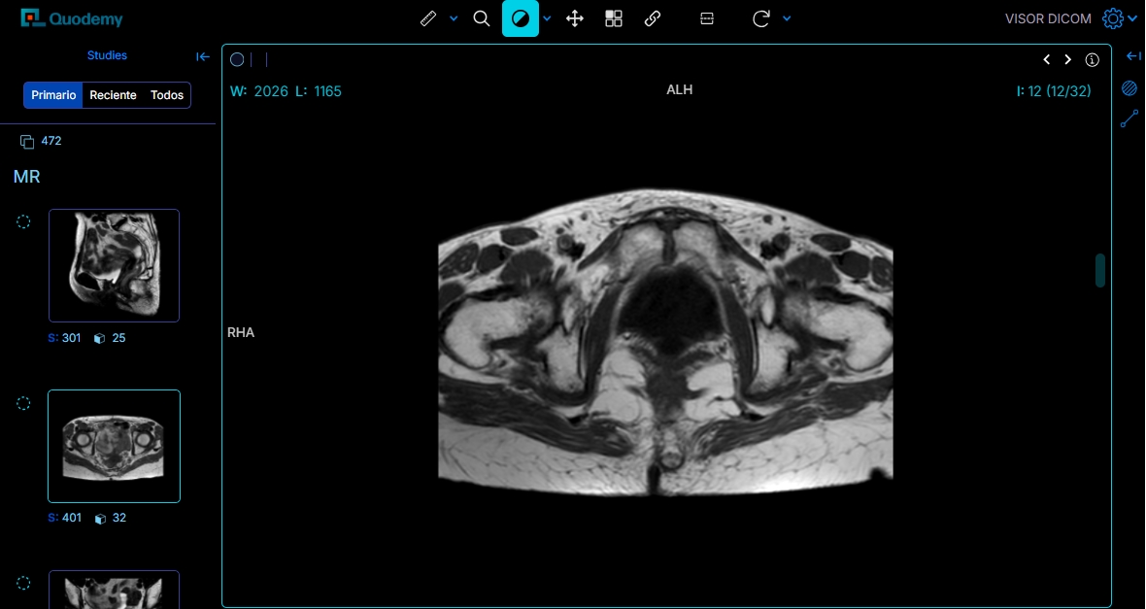
Task: Select the magnifier zoom tool
Action: click(x=482, y=18)
